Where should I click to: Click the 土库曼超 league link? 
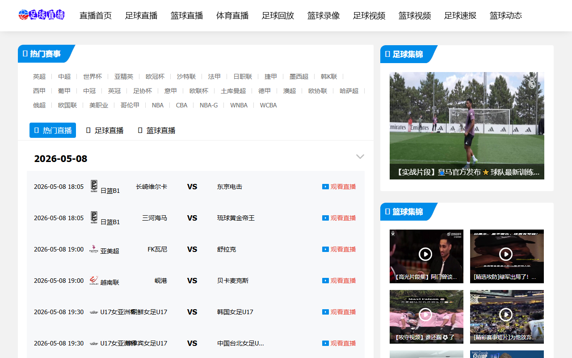pyautogui.click(x=233, y=91)
